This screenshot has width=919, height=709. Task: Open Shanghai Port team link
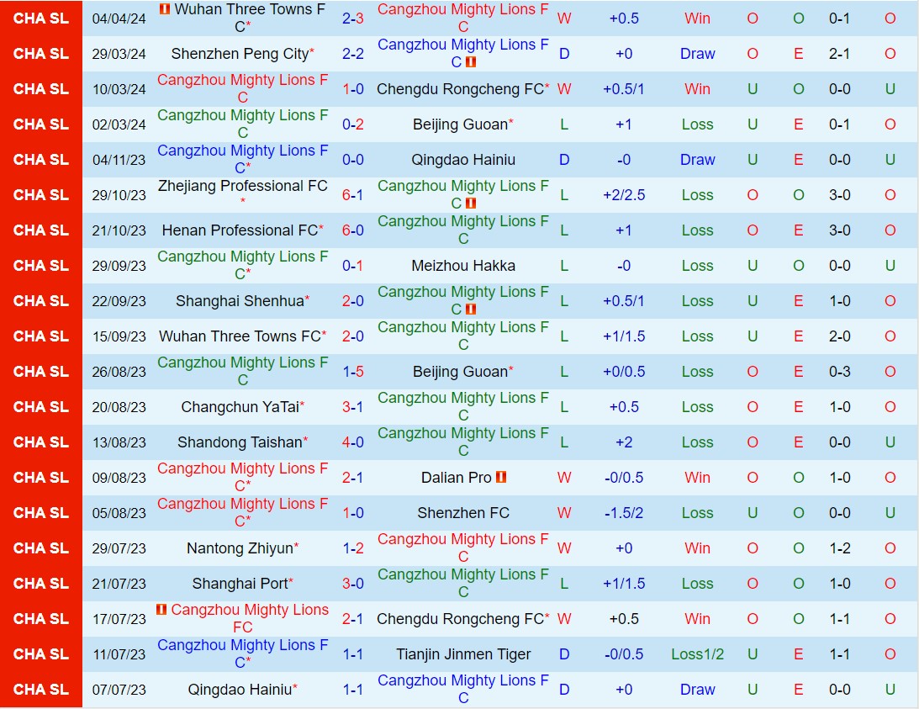tap(240, 584)
